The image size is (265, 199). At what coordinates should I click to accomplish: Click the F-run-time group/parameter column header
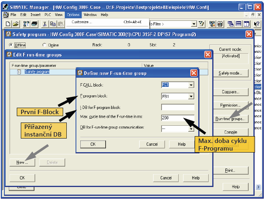pyautogui.click(x=76, y=65)
